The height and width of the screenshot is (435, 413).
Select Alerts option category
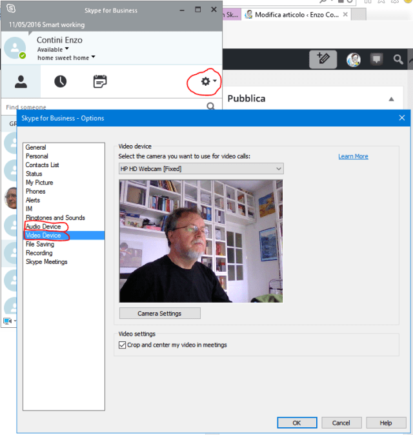[33, 200]
